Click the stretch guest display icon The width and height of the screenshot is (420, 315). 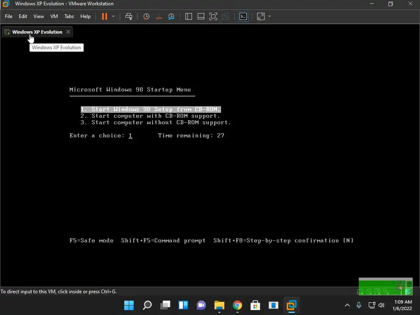coord(261,16)
